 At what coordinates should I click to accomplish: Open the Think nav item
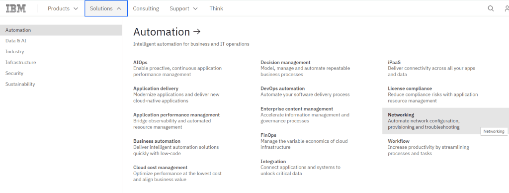click(x=216, y=8)
